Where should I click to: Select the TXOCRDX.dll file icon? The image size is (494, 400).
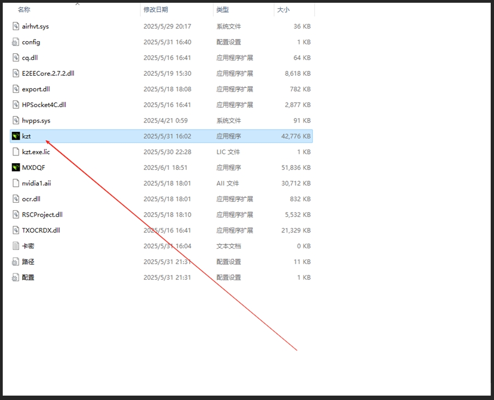click(x=16, y=230)
